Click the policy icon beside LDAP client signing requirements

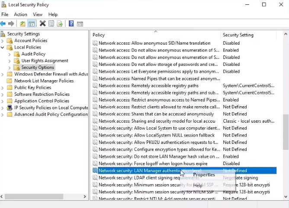tap(95, 178)
